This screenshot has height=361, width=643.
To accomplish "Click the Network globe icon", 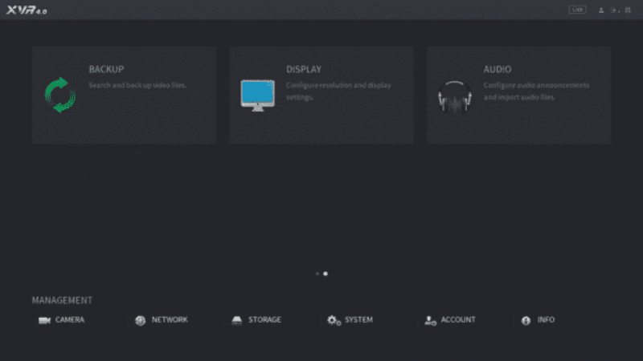I will click(x=140, y=320).
